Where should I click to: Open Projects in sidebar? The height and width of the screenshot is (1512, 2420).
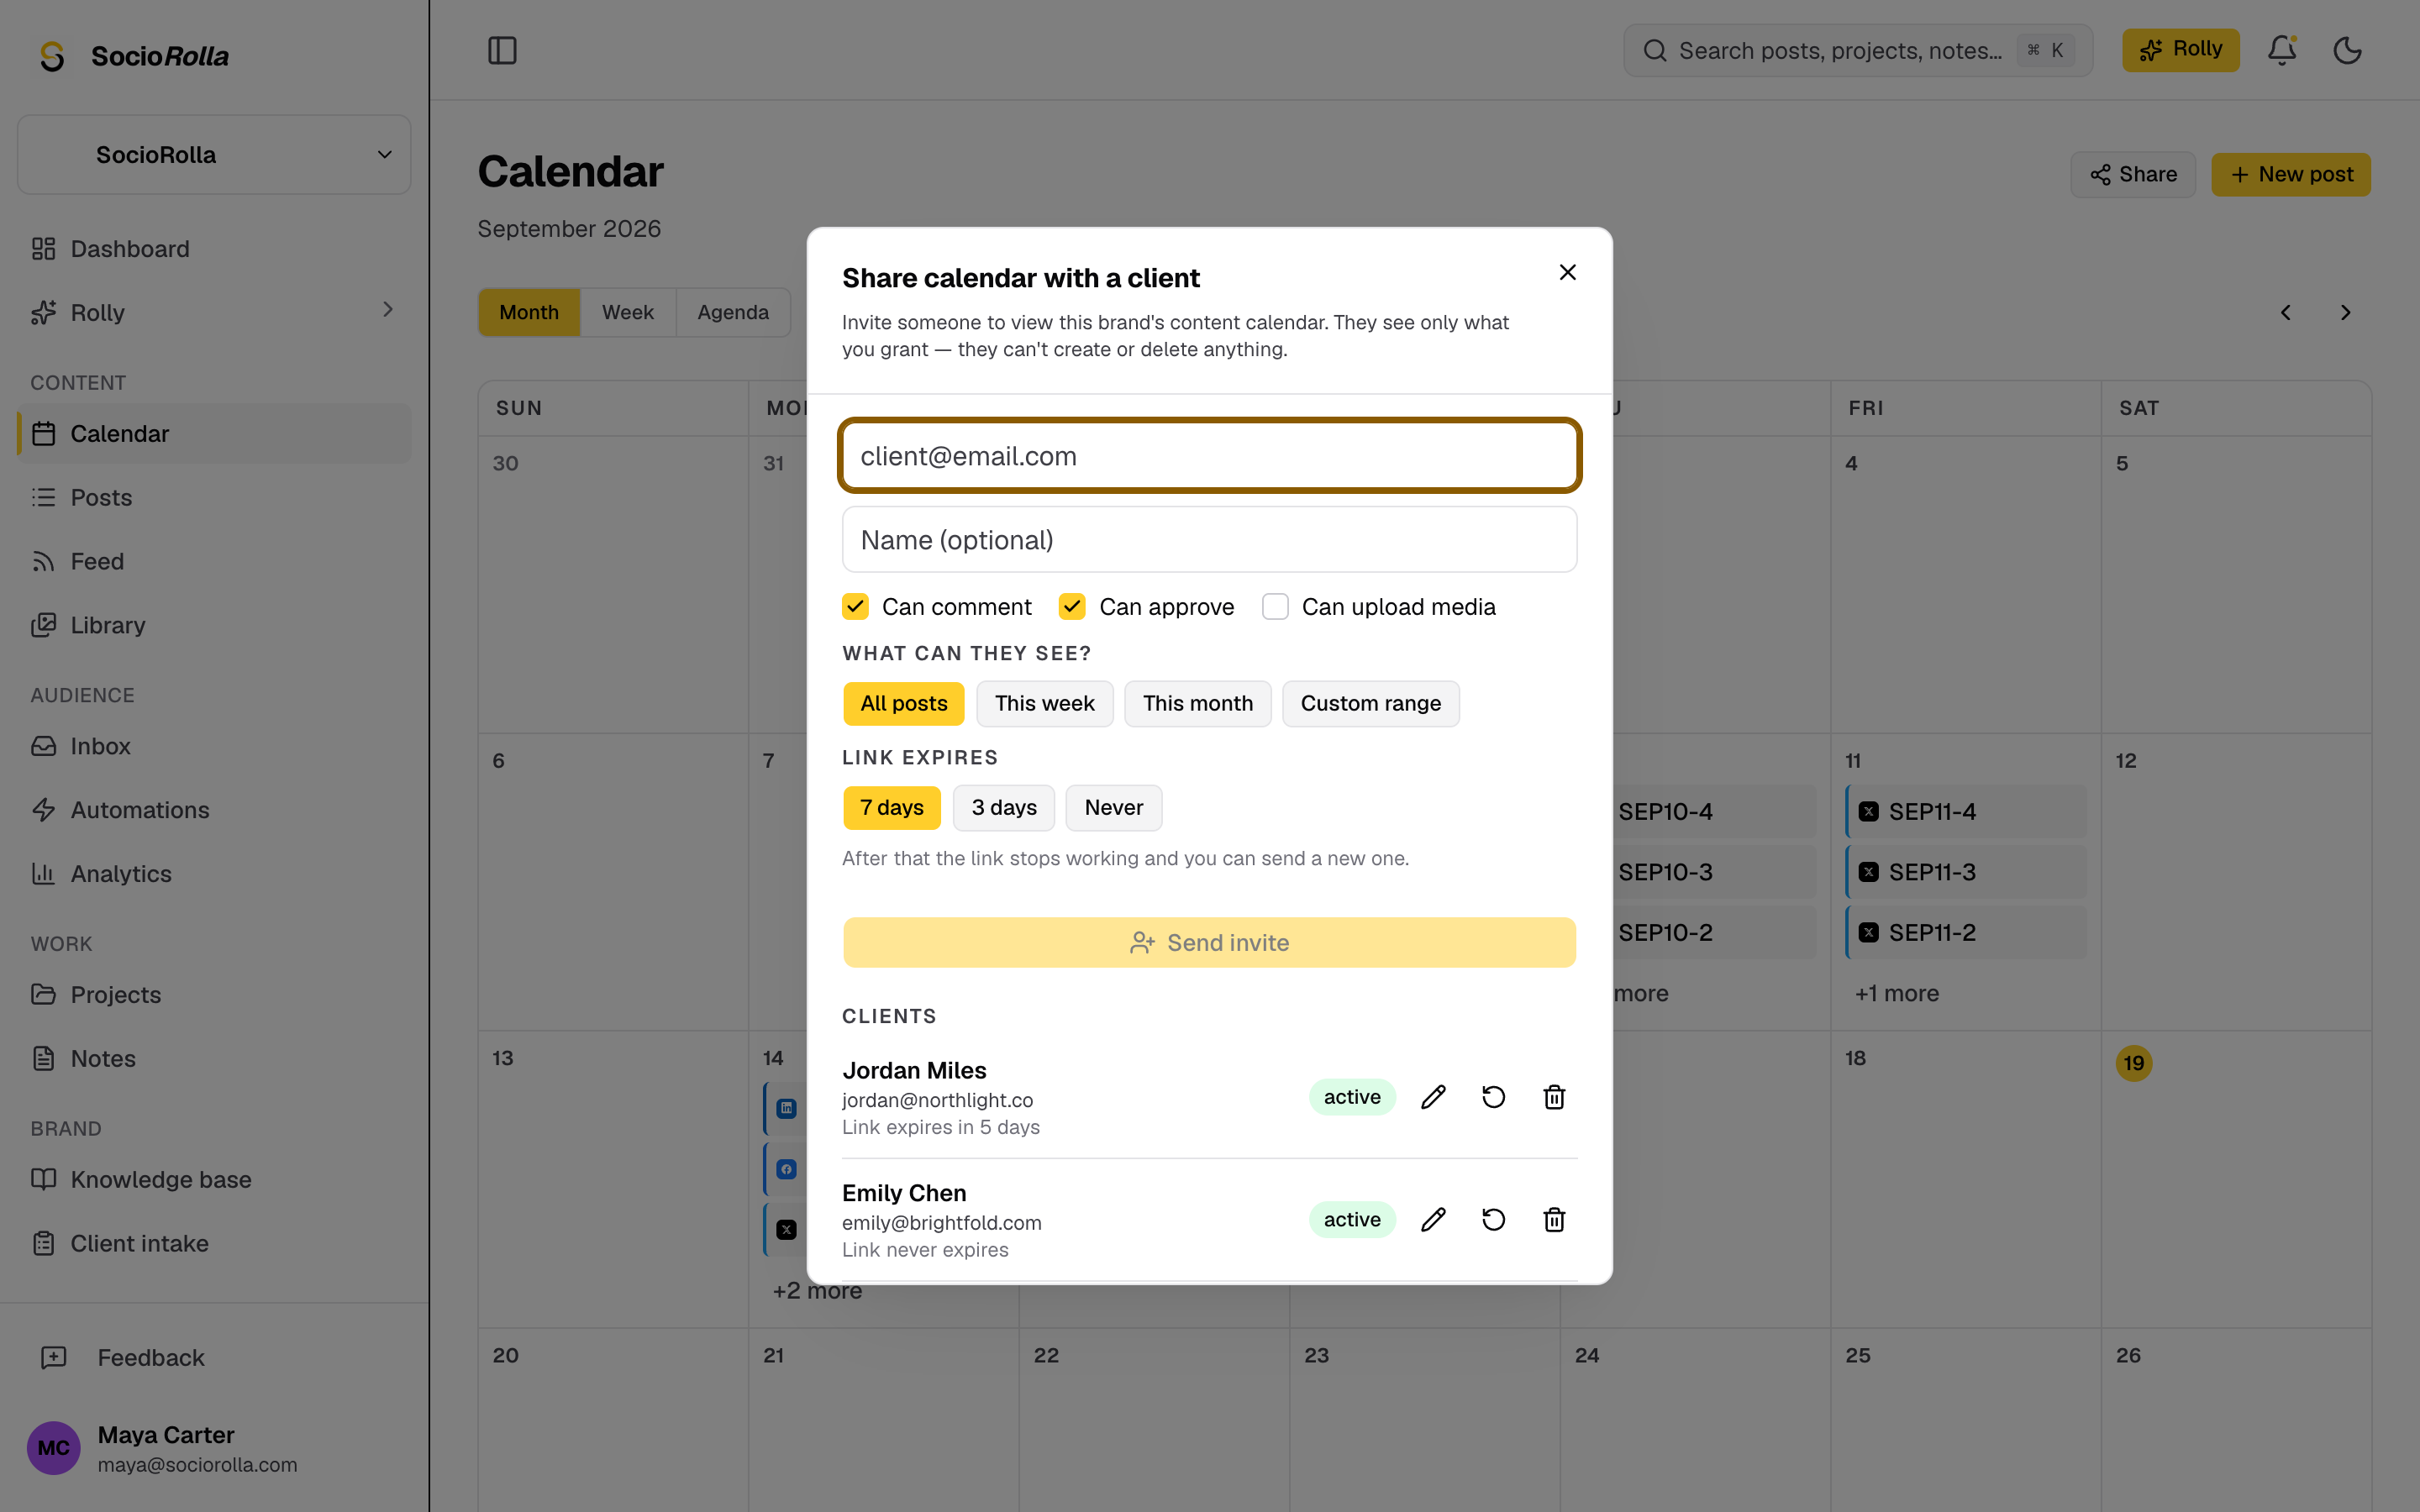[x=214, y=995]
